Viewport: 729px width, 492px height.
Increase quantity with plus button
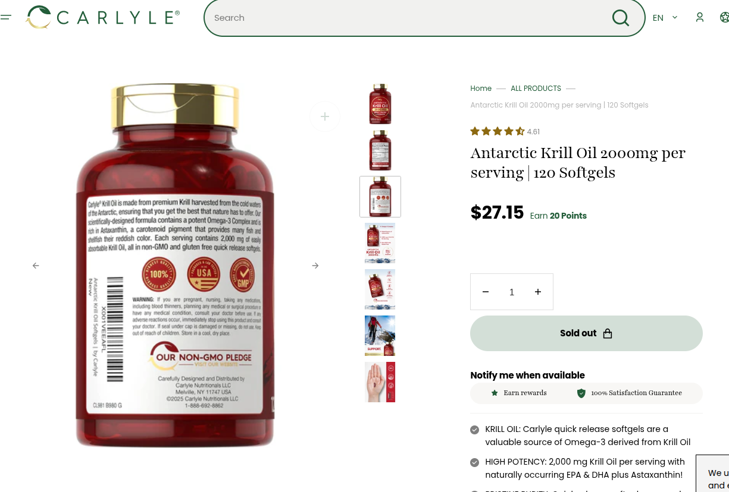coord(538,292)
